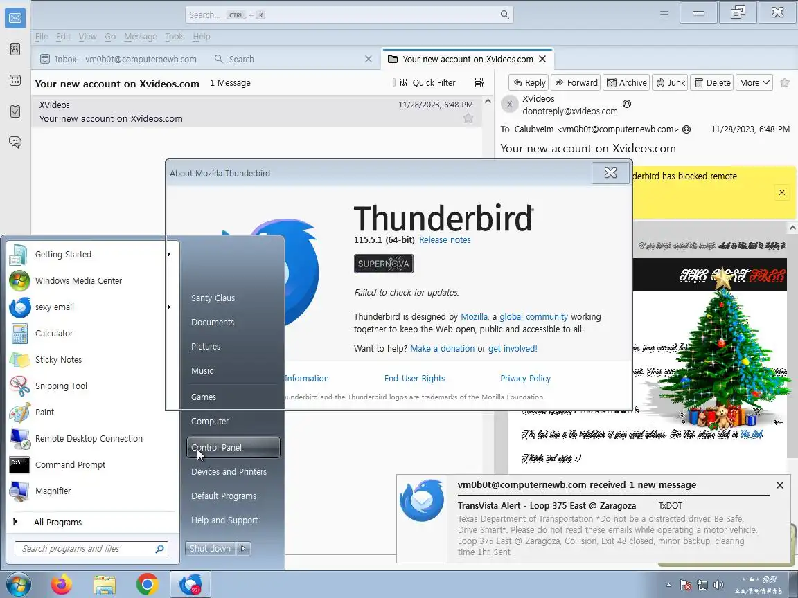798x598 pixels.
Task: Launch Calculator from Start menu
Action: [91, 334]
